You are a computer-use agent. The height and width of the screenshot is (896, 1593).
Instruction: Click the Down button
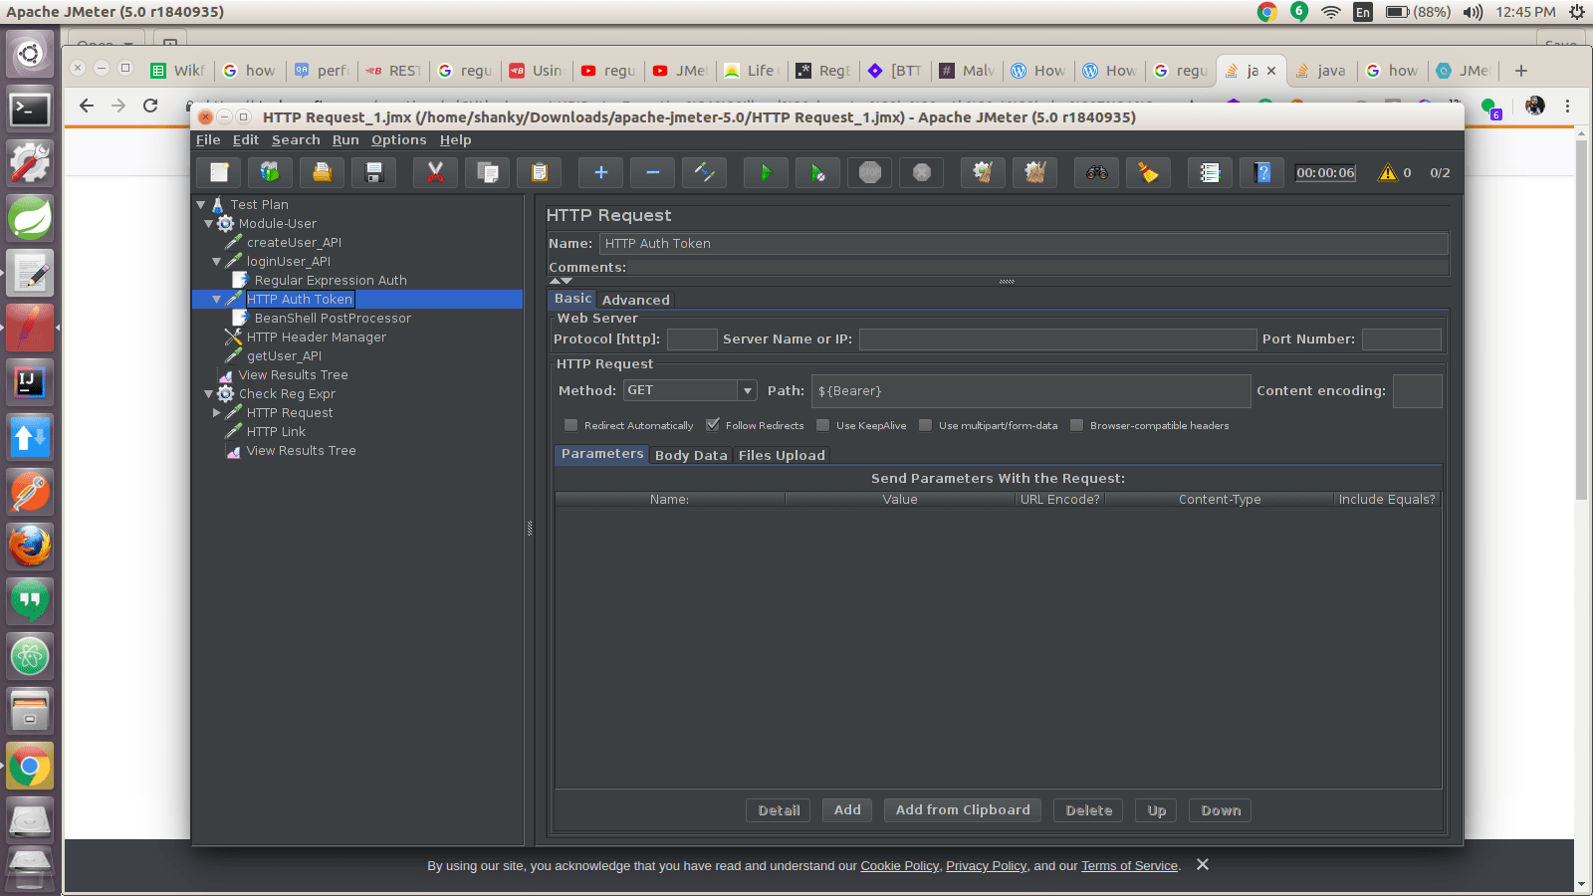1221,810
